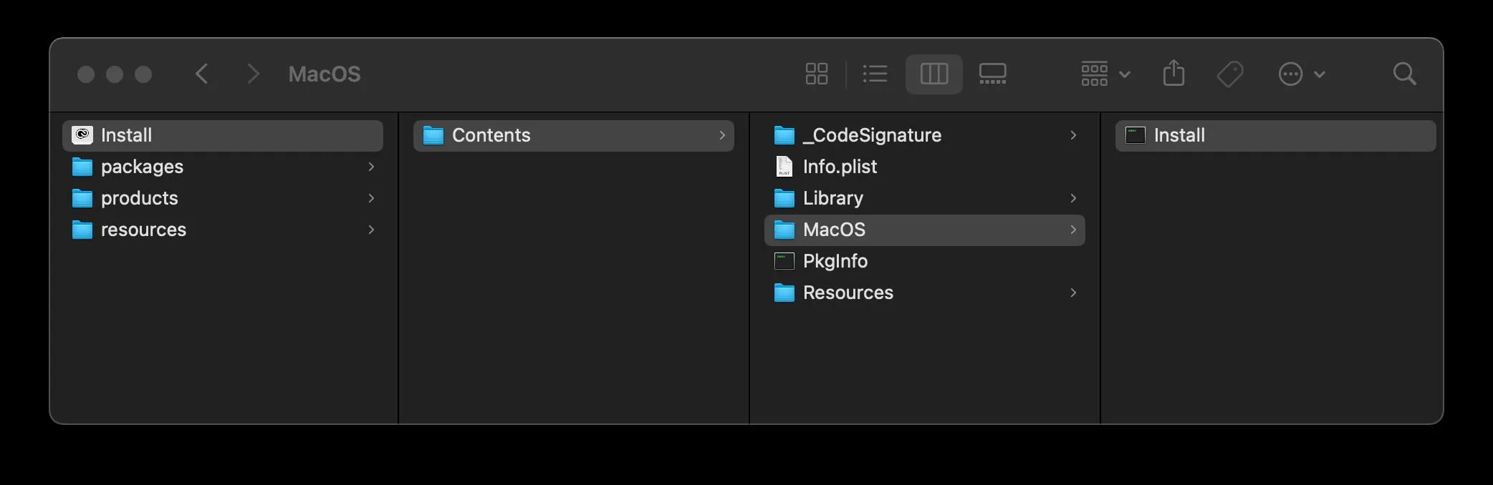The width and height of the screenshot is (1493, 485).
Task: Expand the _CodeSignature folder chevron
Action: click(x=1073, y=135)
